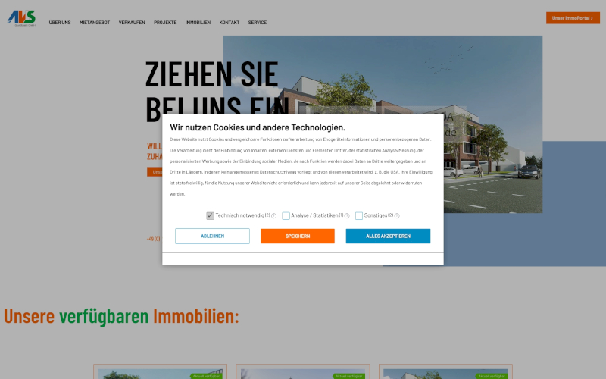
Task: Click the AVS logo in the header
Action: tap(21, 18)
